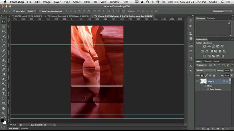
Task: Add a Levels adjustment
Action: pyautogui.click(x=209, y=46)
